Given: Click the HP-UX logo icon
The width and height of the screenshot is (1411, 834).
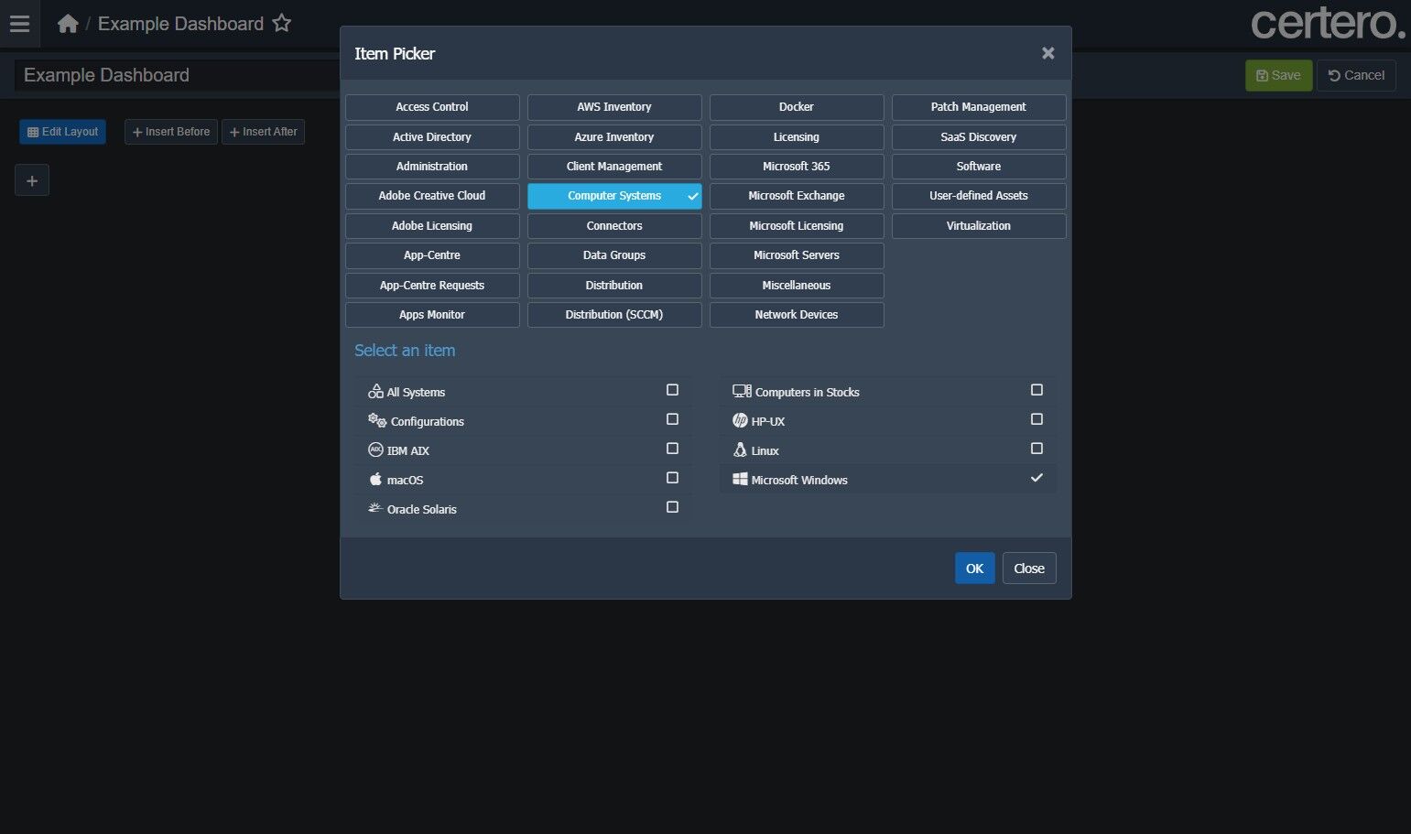Looking at the screenshot, I should [740, 421].
